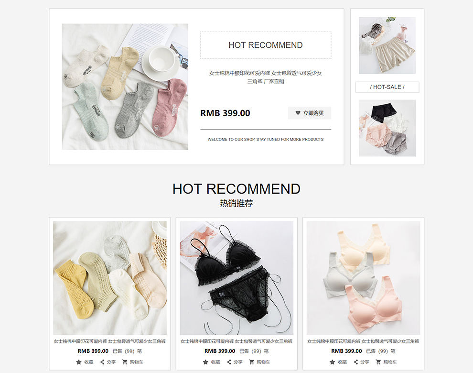This screenshot has width=473, height=373.
Task: Share the black lingerie set product
Action: tap(229, 362)
